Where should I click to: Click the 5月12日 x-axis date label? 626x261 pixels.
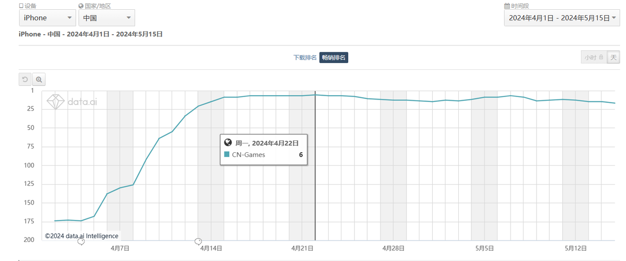coord(576,248)
